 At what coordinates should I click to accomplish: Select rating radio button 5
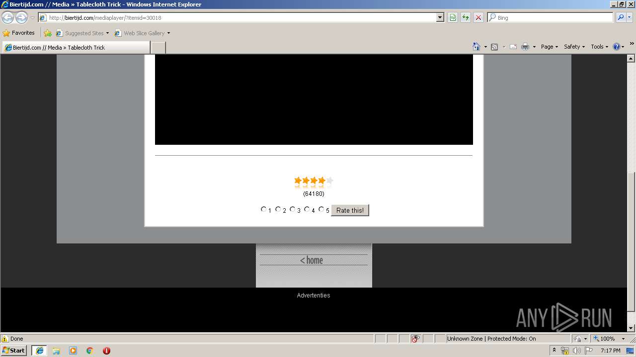[x=321, y=209]
